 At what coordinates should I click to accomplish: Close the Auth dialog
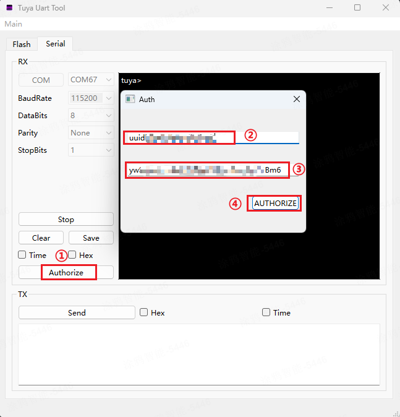297,99
